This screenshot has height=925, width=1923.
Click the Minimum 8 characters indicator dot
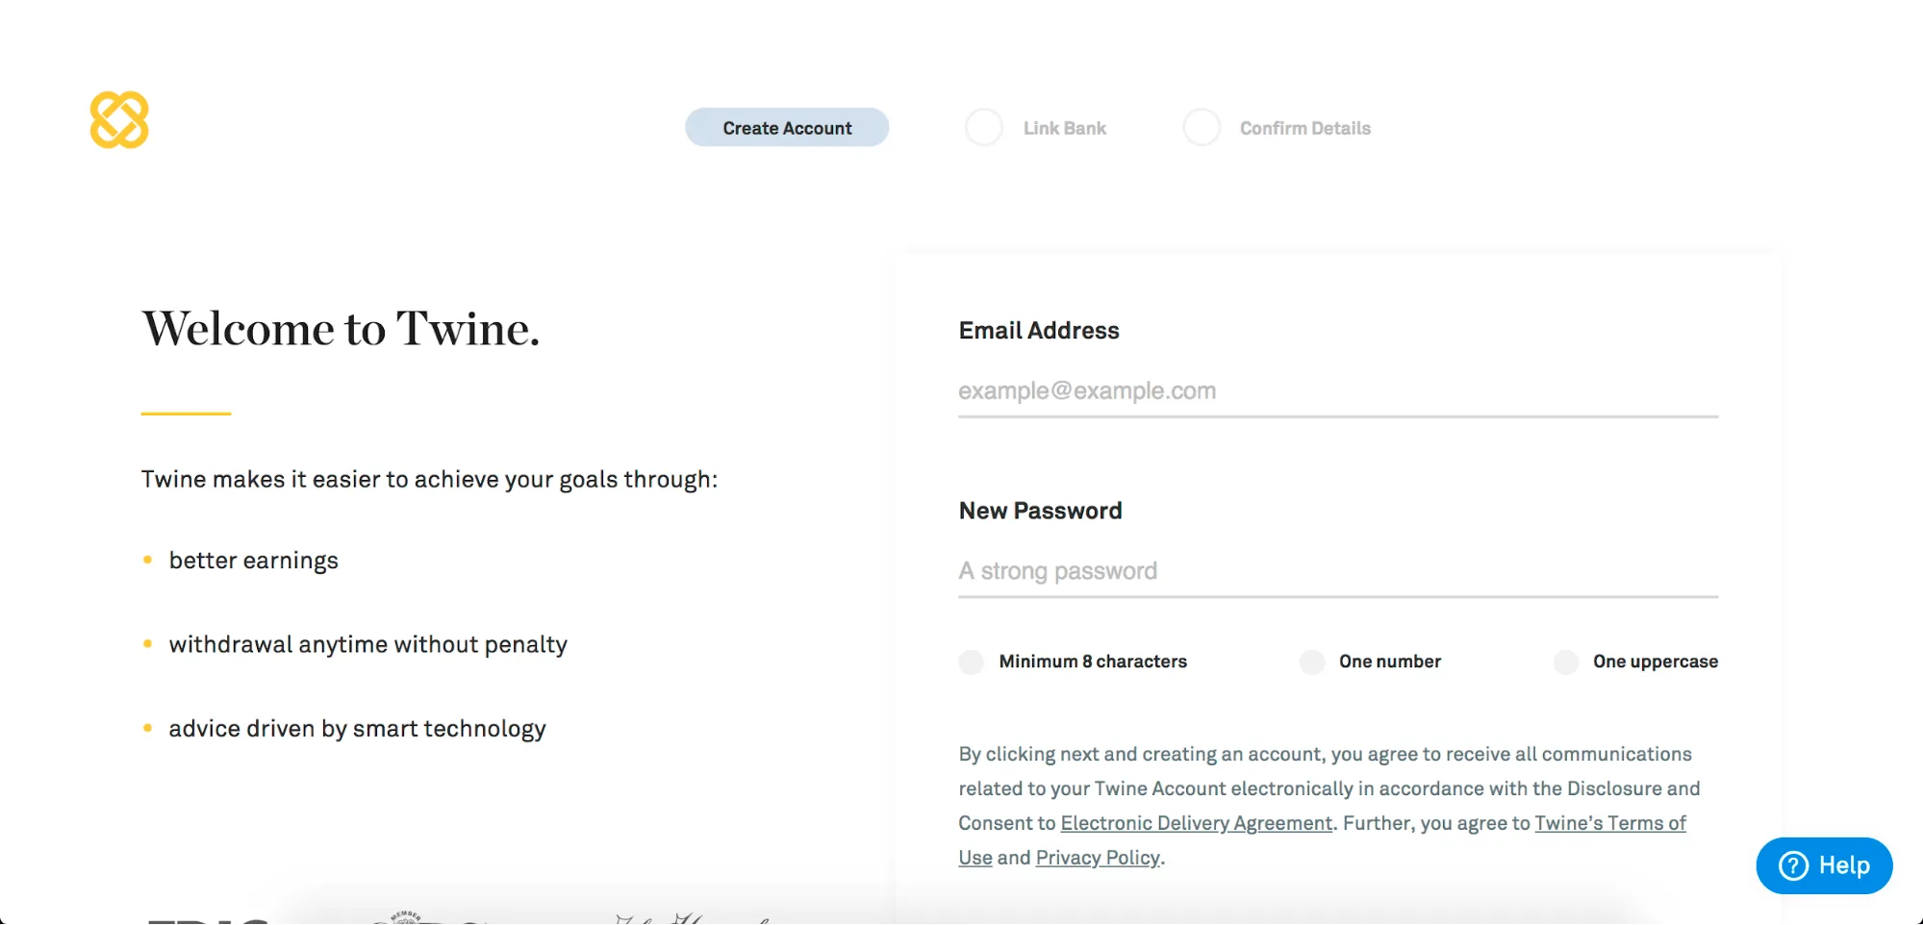coord(972,662)
